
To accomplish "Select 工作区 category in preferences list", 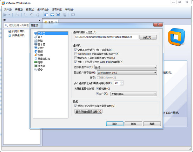I will (51, 33).
